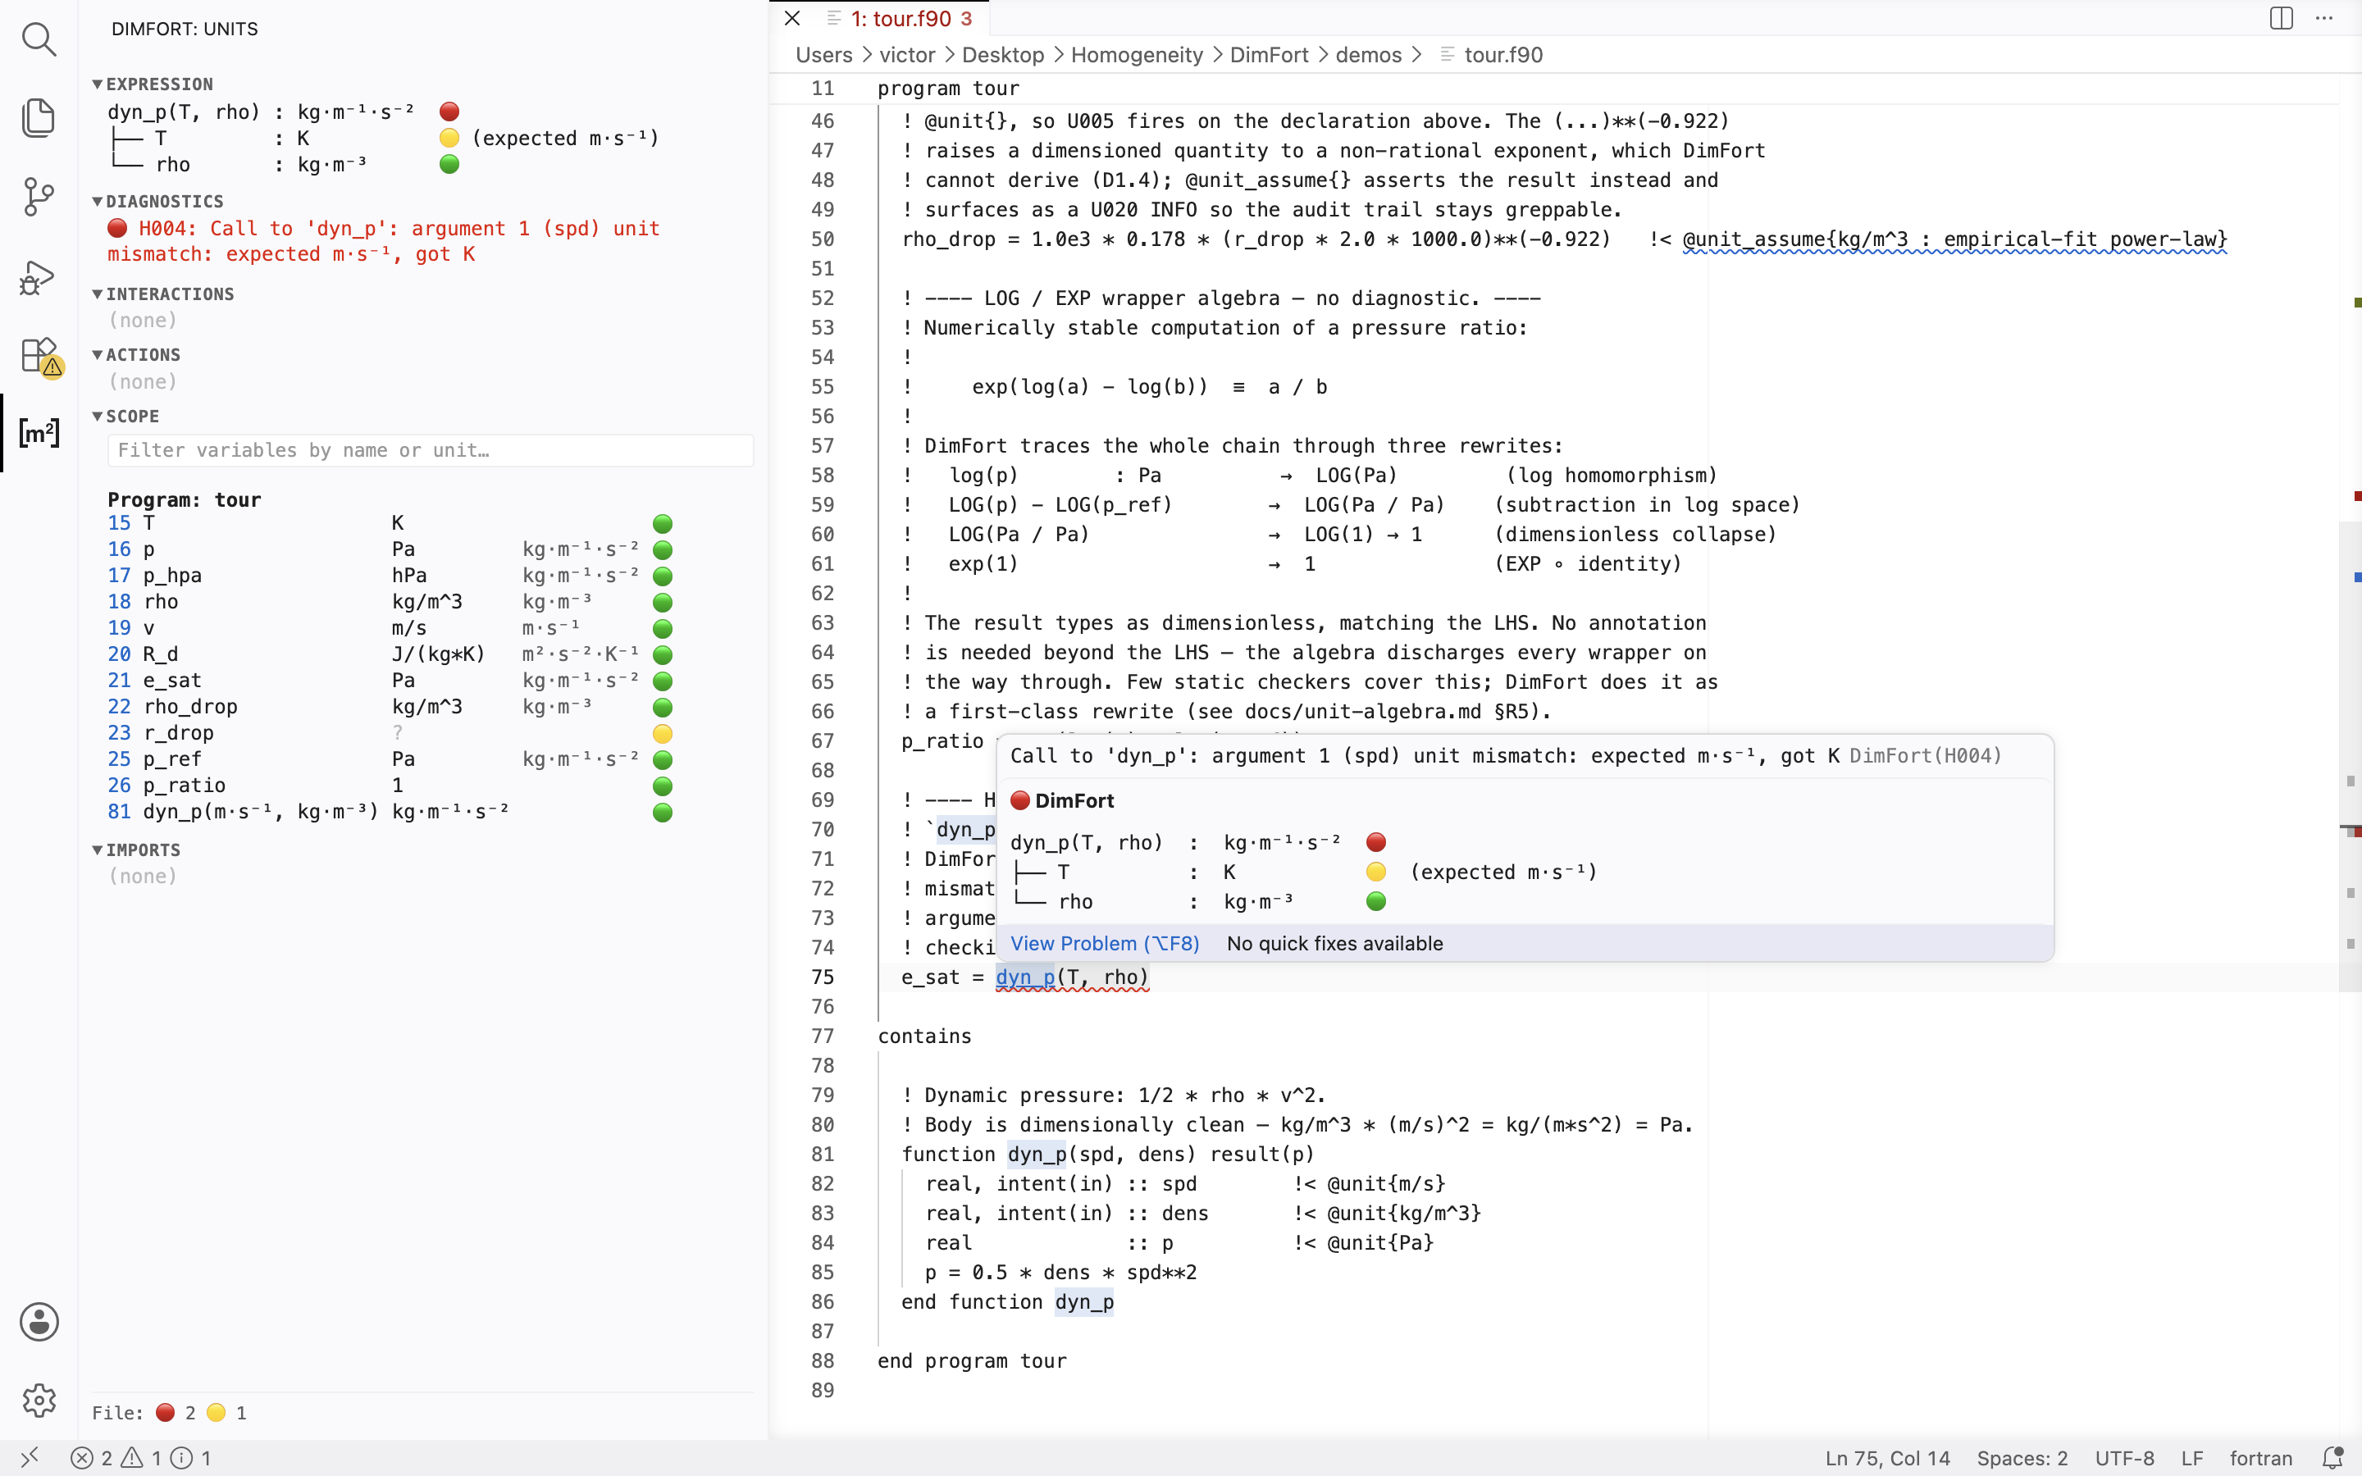Collapse the IMPORTS section
The height and width of the screenshot is (1476, 2362).
[x=135, y=850]
